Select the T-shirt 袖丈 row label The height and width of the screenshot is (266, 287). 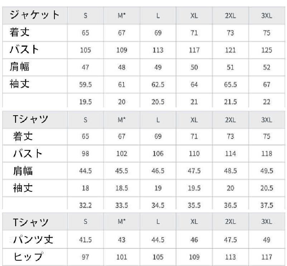[23, 188]
